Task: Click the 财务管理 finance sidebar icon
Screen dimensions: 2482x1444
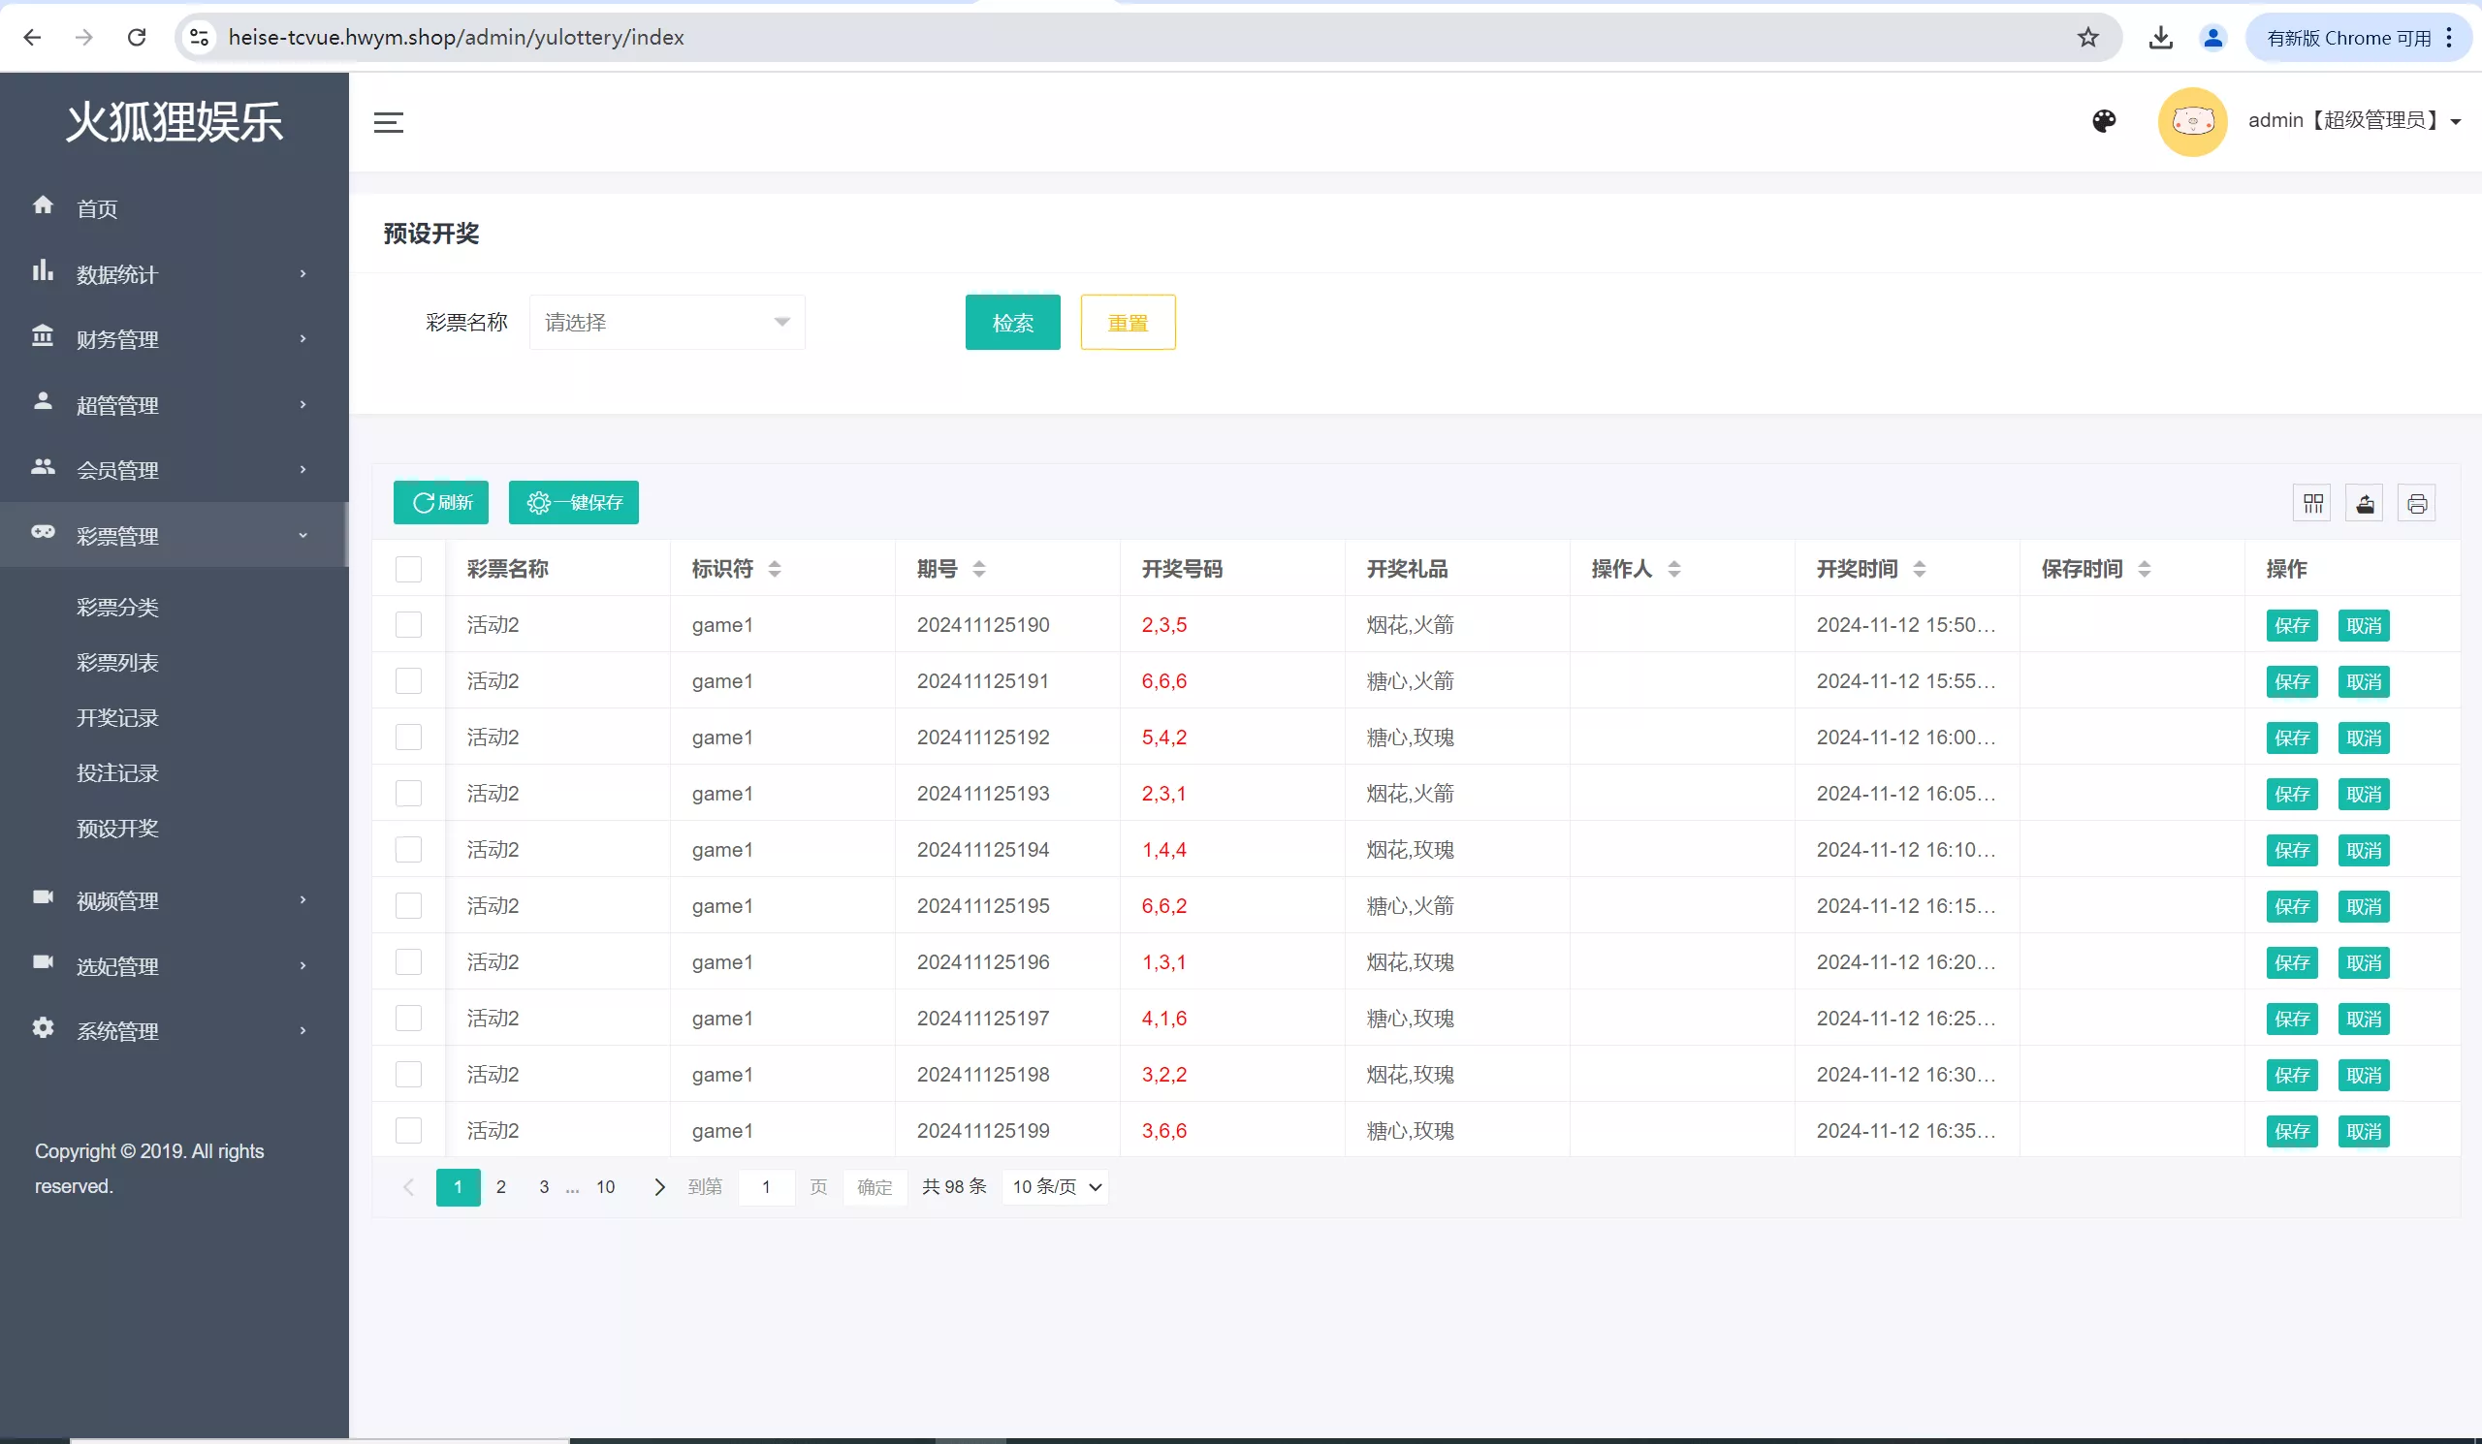Action: tap(44, 337)
